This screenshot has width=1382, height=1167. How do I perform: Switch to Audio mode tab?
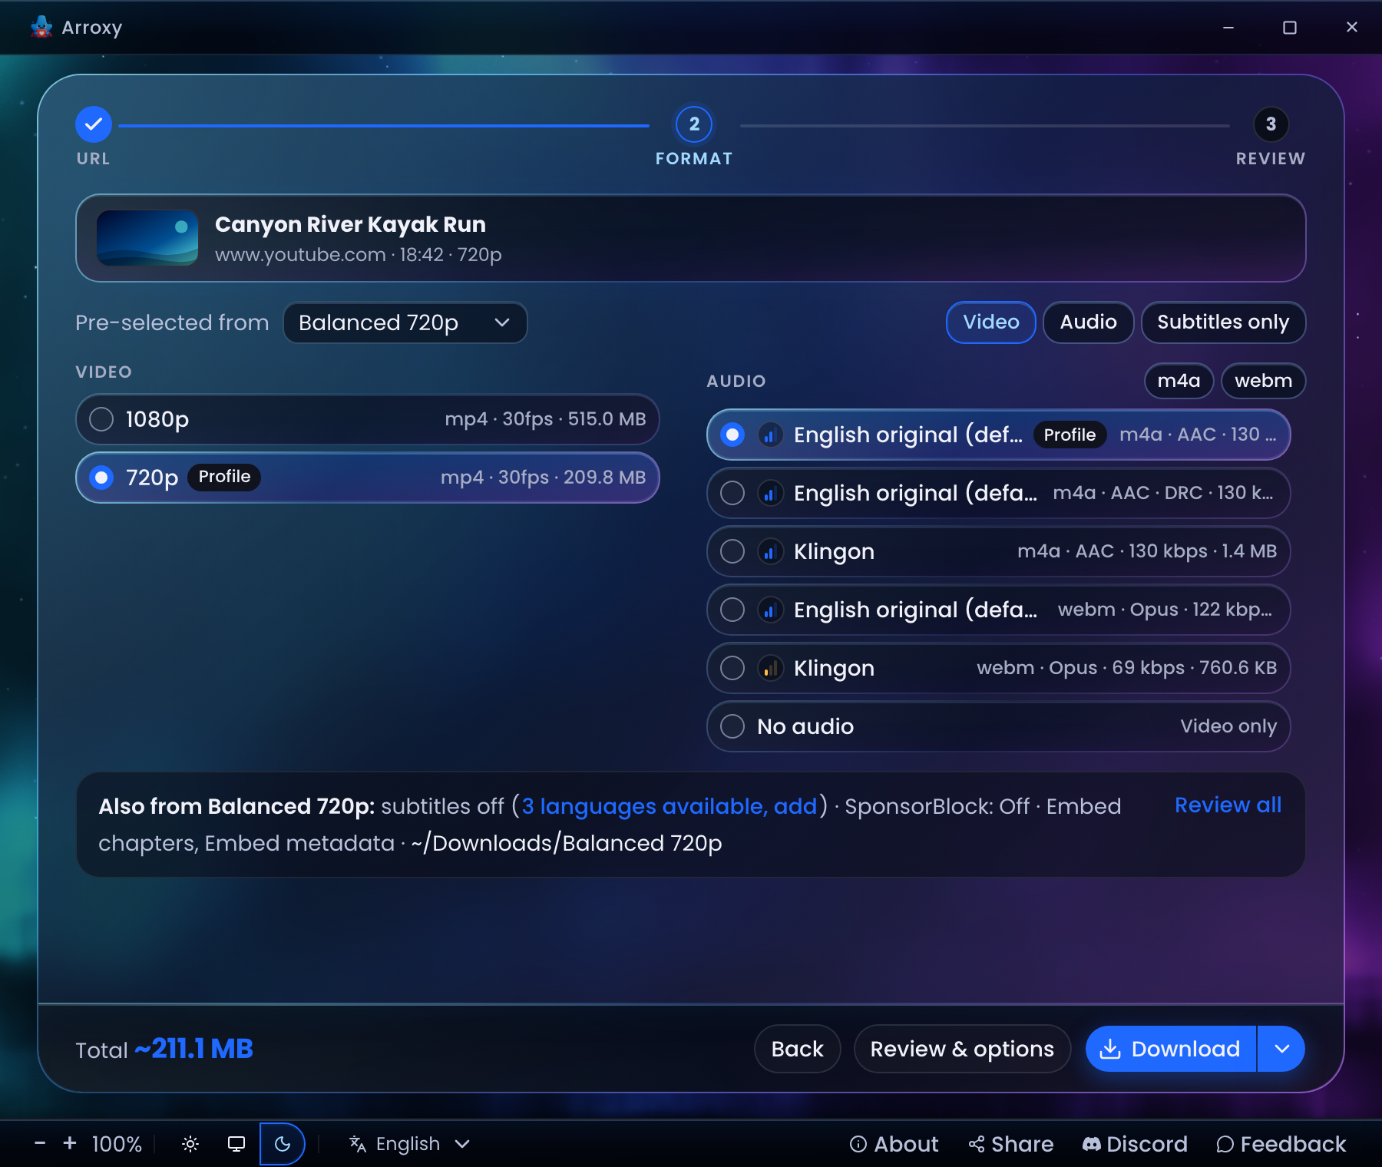(x=1088, y=322)
